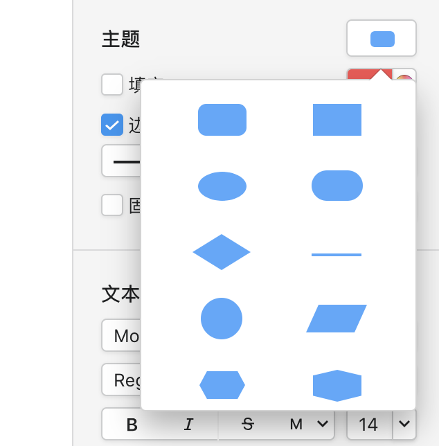Uncheck the border checkbox
Image resolution: width=439 pixels, height=446 pixels.
click(x=112, y=125)
